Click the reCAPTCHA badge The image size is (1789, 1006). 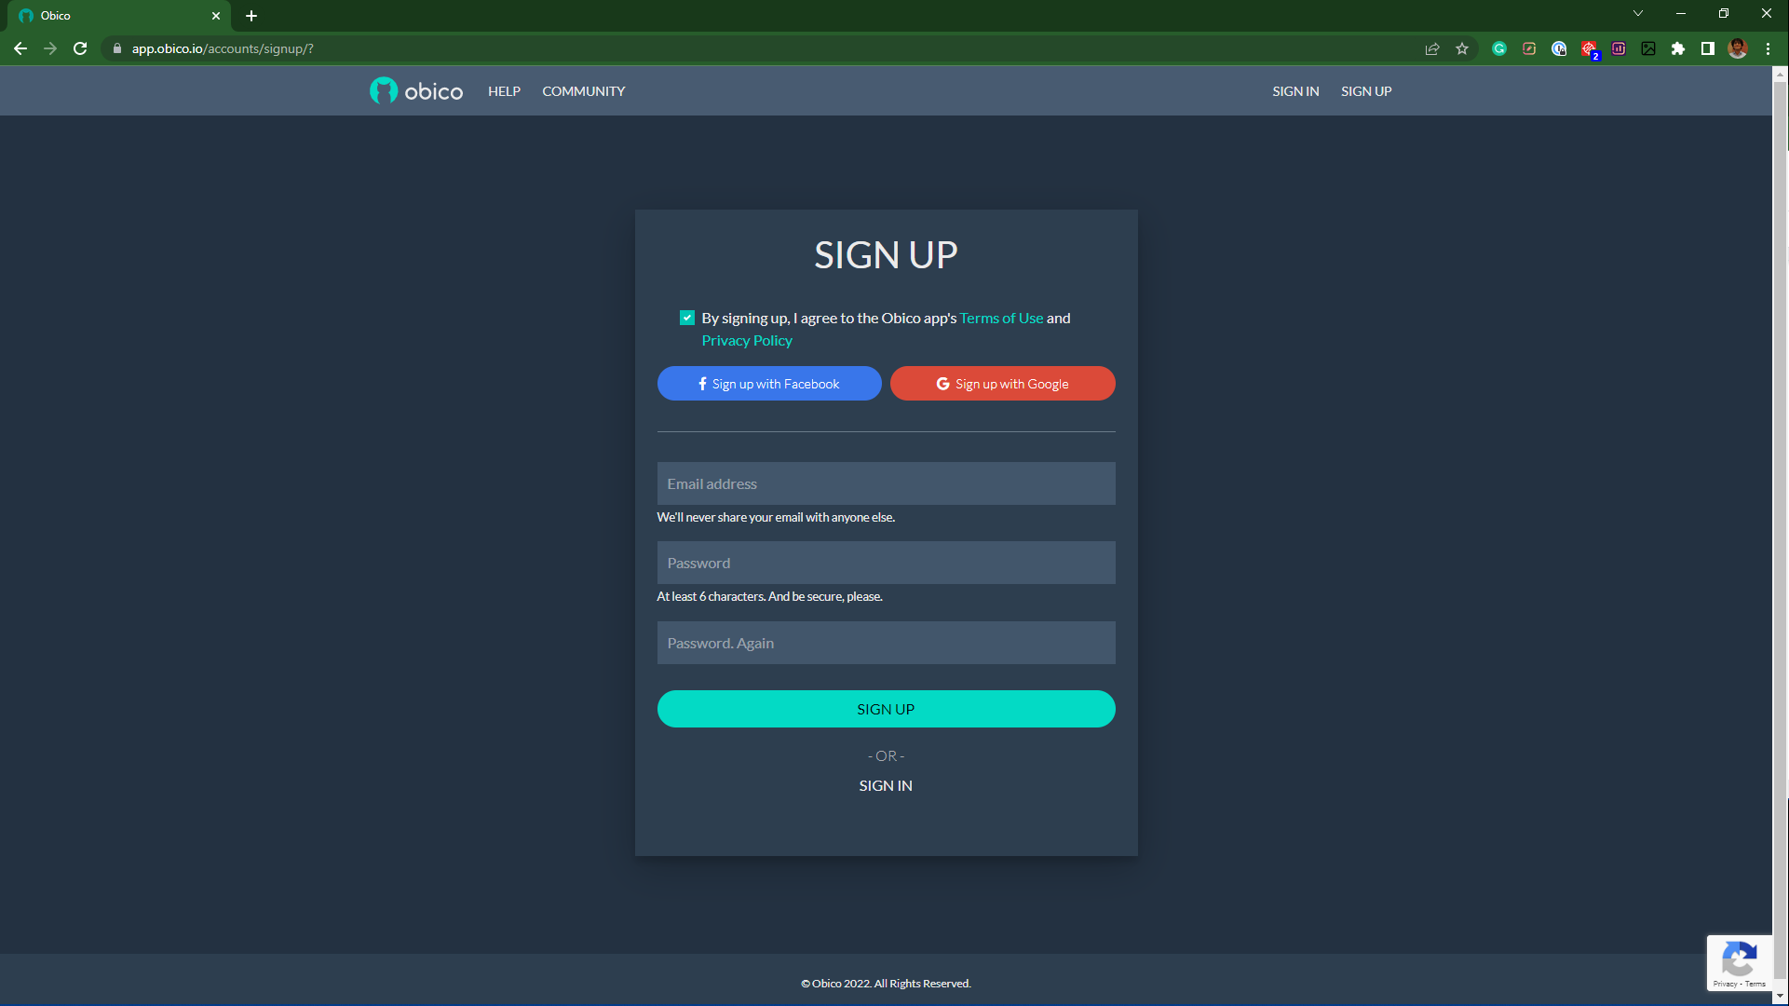point(1739,963)
